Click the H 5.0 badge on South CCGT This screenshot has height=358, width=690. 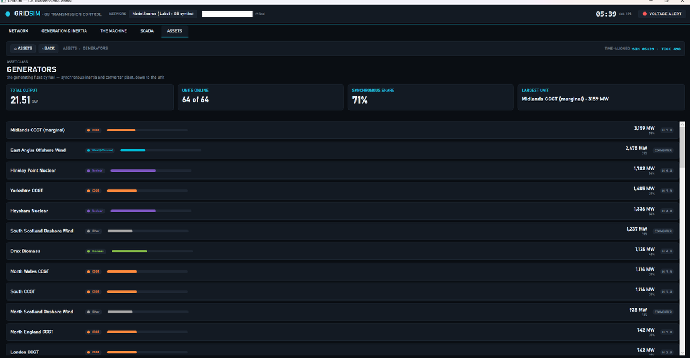tap(667, 292)
